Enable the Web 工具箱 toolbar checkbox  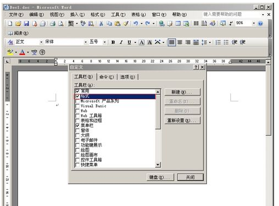(x=78, y=116)
